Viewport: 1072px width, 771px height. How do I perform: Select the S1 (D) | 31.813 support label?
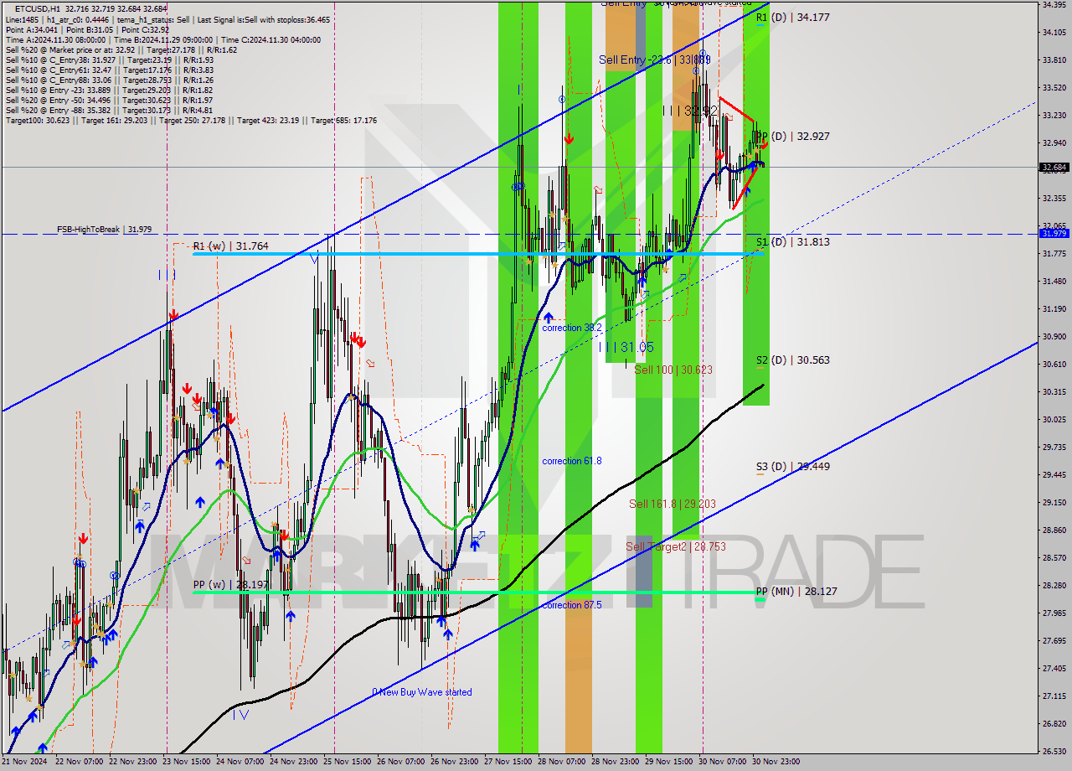pyautogui.click(x=792, y=241)
